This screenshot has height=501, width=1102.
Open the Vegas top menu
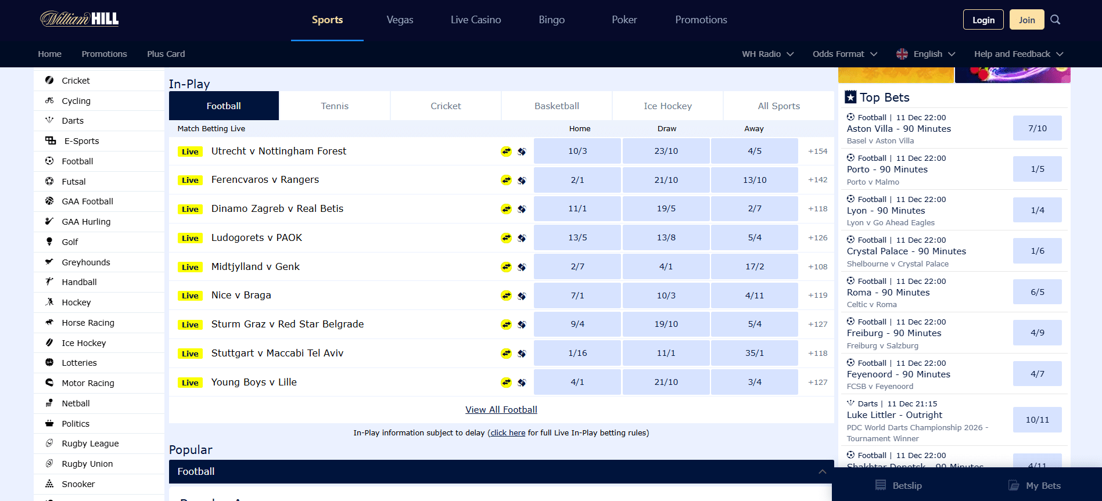[x=400, y=20]
